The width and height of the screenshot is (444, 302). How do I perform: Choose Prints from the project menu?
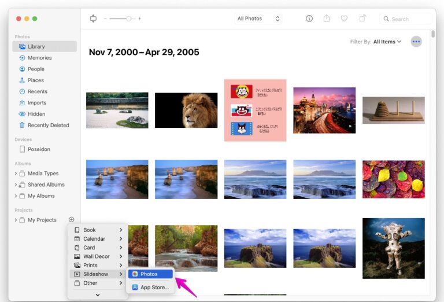pos(98,265)
